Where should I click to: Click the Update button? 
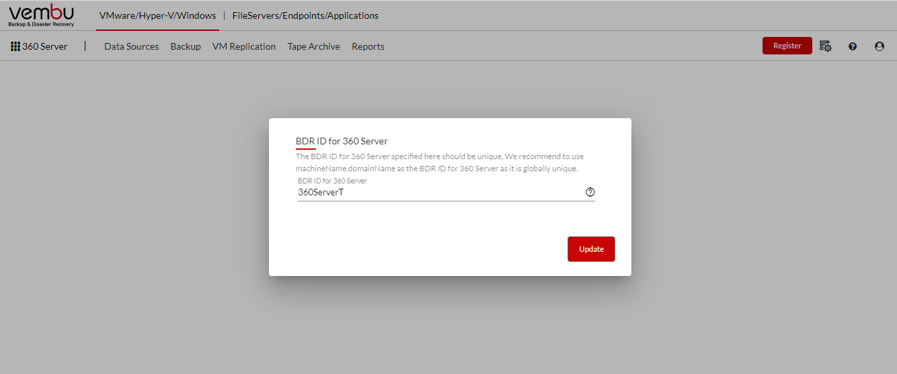pyautogui.click(x=591, y=249)
